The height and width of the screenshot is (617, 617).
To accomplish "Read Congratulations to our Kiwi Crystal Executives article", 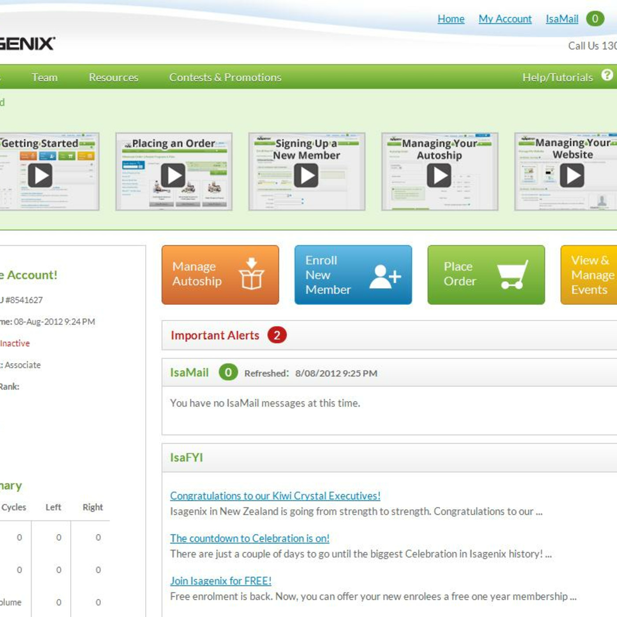I will coord(275,496).
